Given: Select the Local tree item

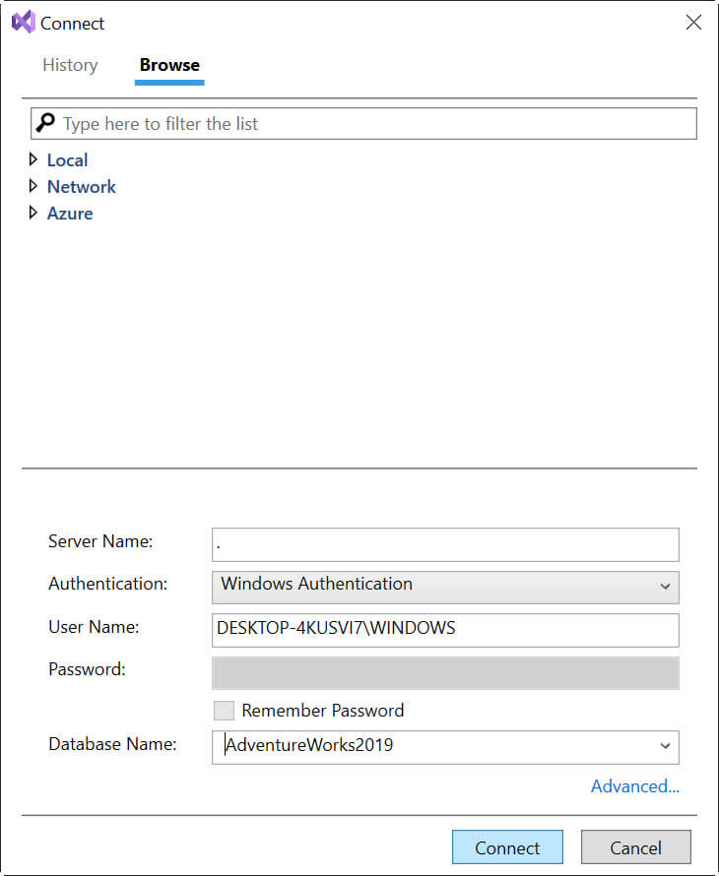Looking at the screenshot, I should [x=67, y=160].
